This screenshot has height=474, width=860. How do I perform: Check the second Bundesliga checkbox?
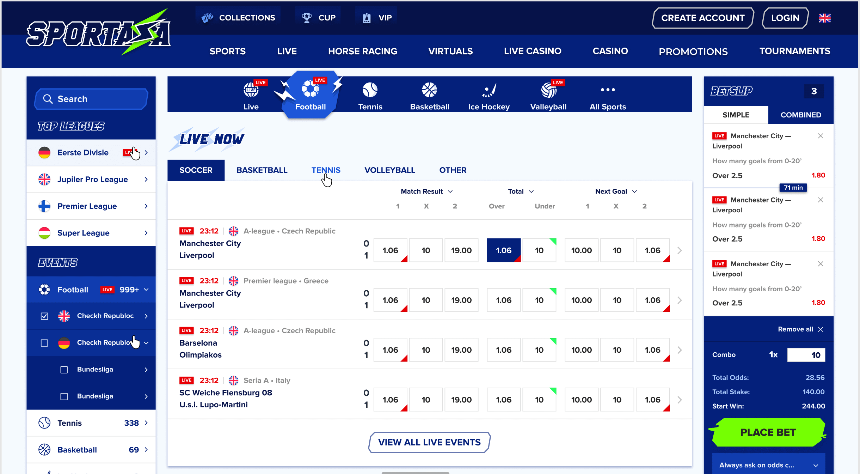[64, 396]
